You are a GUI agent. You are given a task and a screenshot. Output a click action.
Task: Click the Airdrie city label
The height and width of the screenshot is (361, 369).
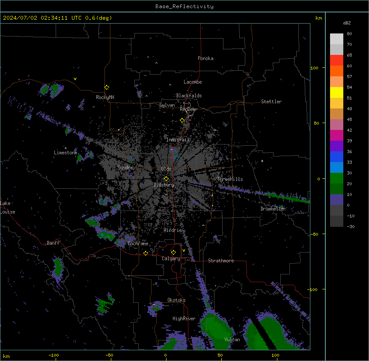(173, 230)
